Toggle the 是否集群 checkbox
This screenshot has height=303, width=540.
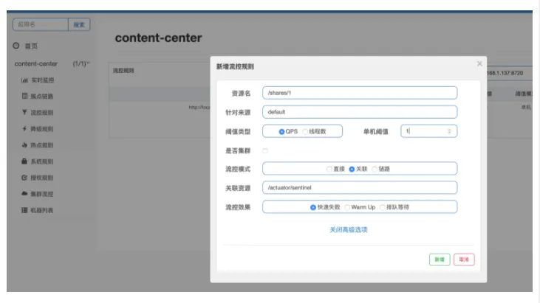point(265,151)
